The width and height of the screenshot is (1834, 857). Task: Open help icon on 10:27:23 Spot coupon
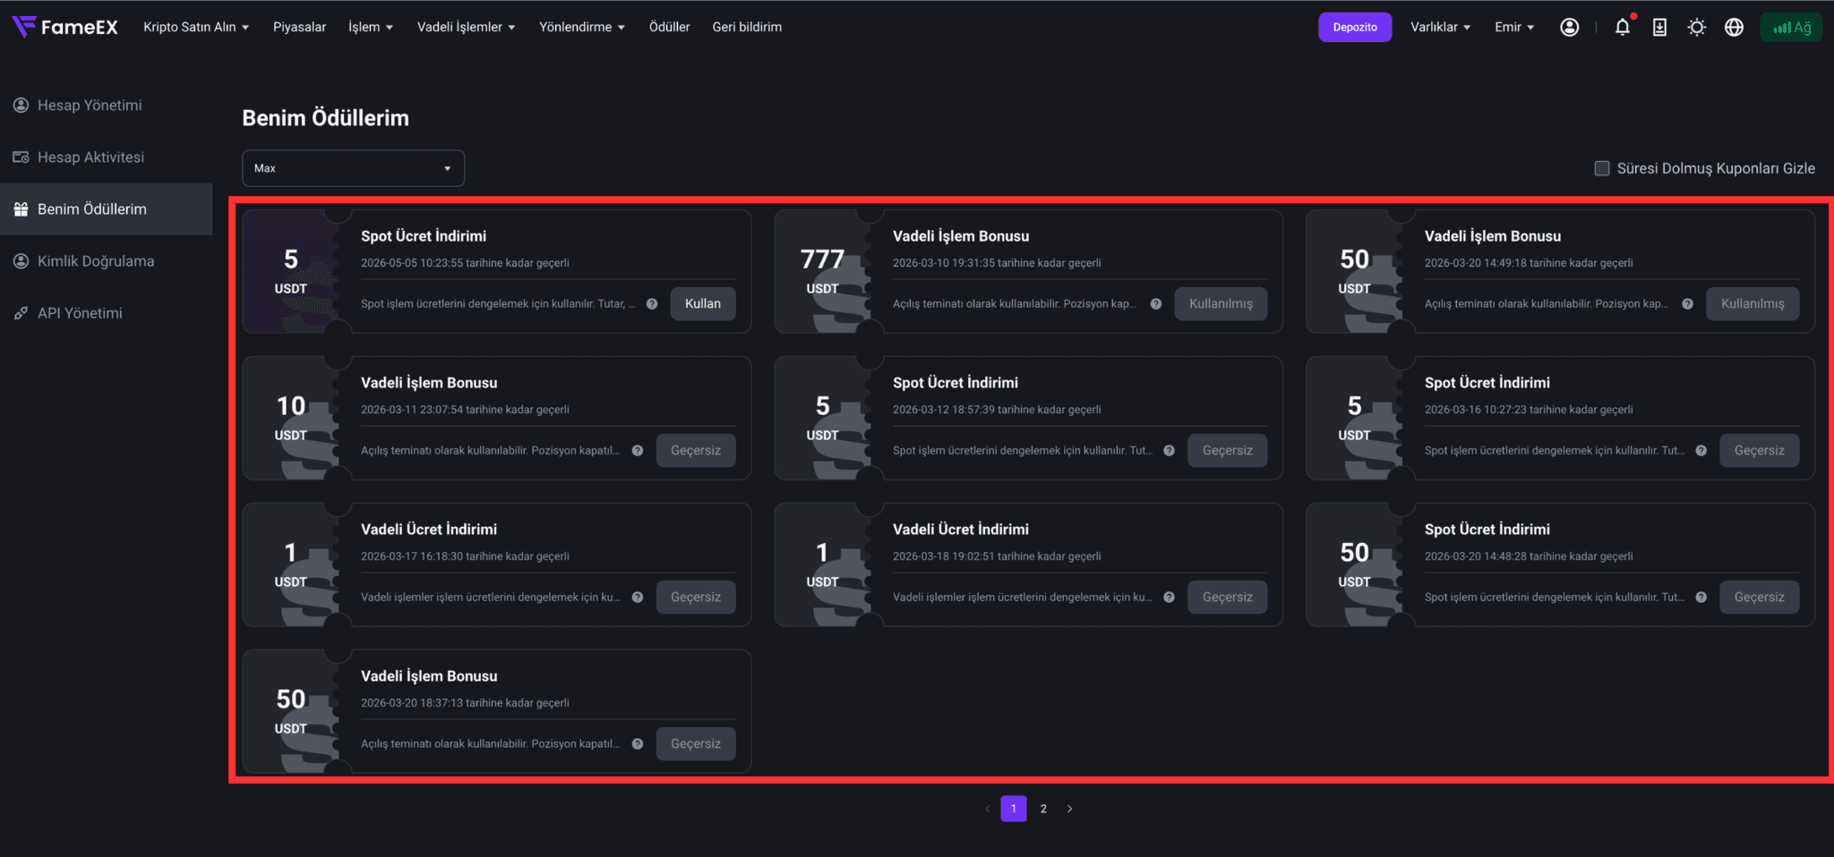point(1701,451)
